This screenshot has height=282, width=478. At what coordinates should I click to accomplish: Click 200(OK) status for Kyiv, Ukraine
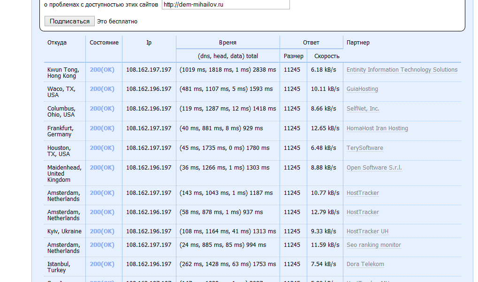coord(102,231)
